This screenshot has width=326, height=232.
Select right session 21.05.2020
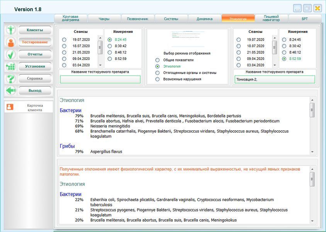(x=238, y=53)
